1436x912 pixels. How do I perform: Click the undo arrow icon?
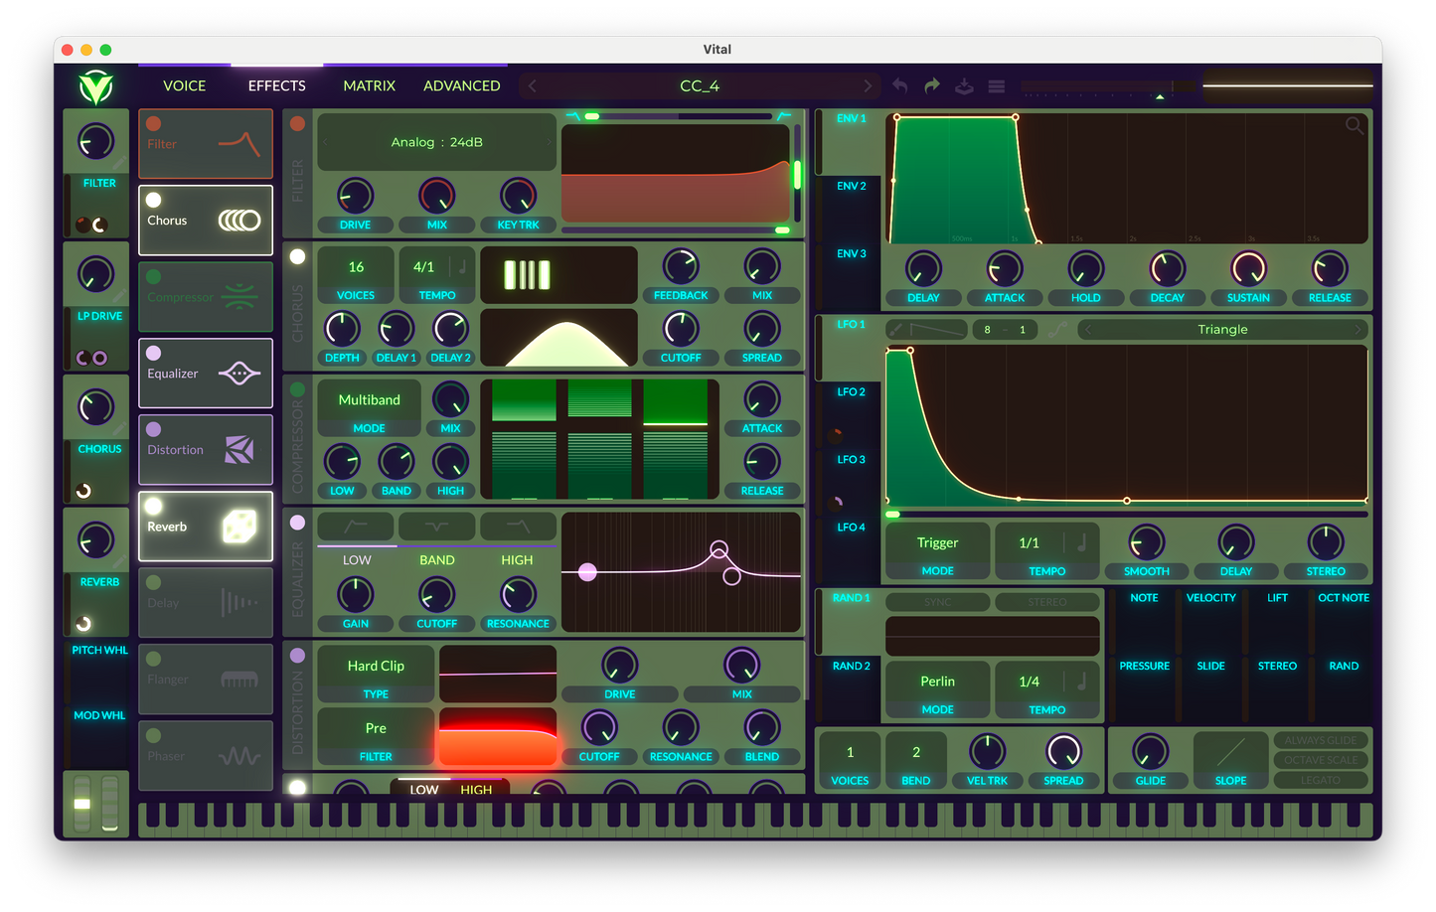900,86
